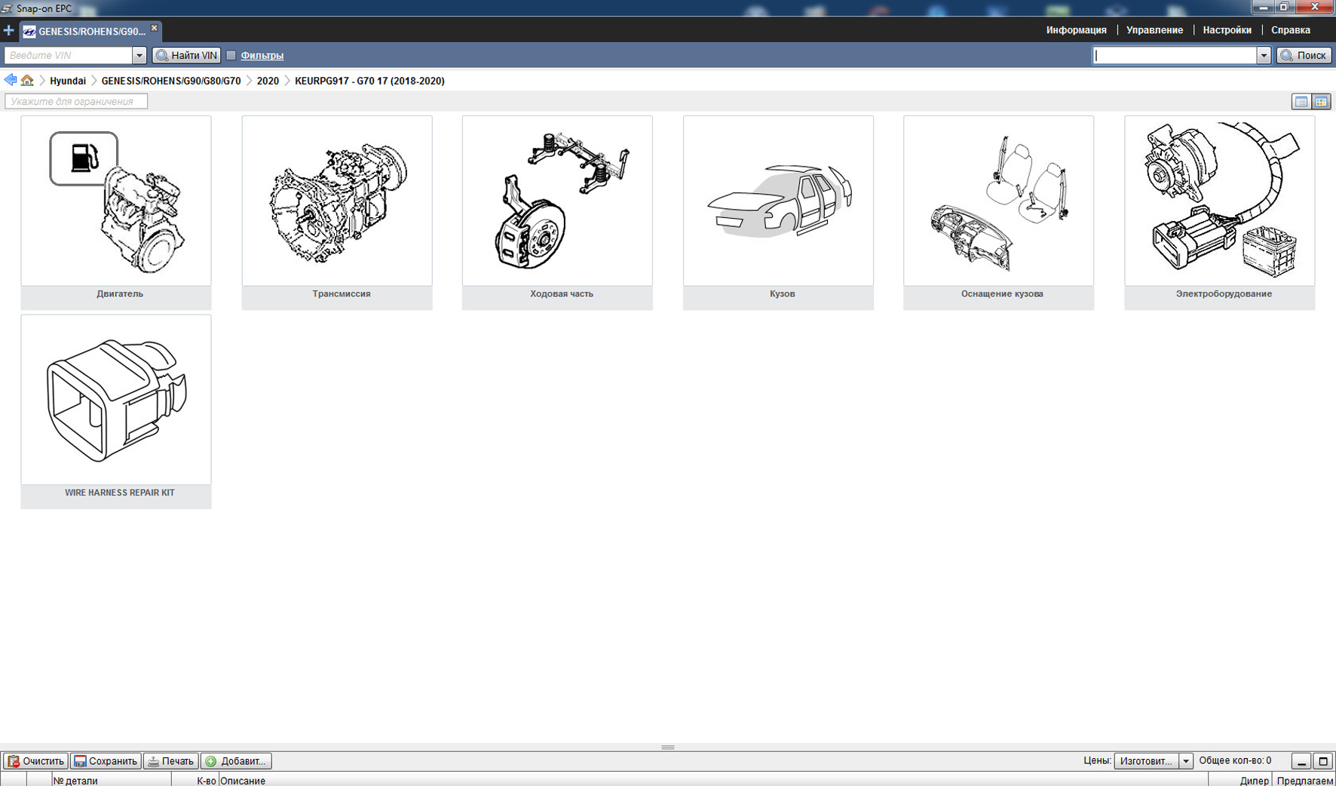
Task: Open the Информация menu
Action: (x=1076, y=30)
